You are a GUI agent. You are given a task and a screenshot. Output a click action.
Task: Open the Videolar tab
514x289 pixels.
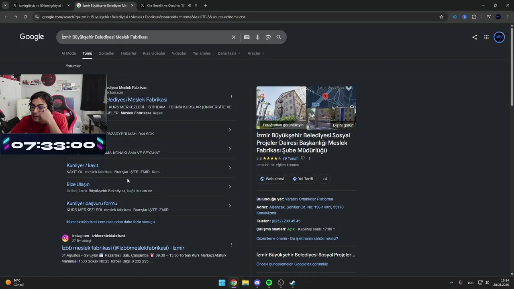(179, 53)
